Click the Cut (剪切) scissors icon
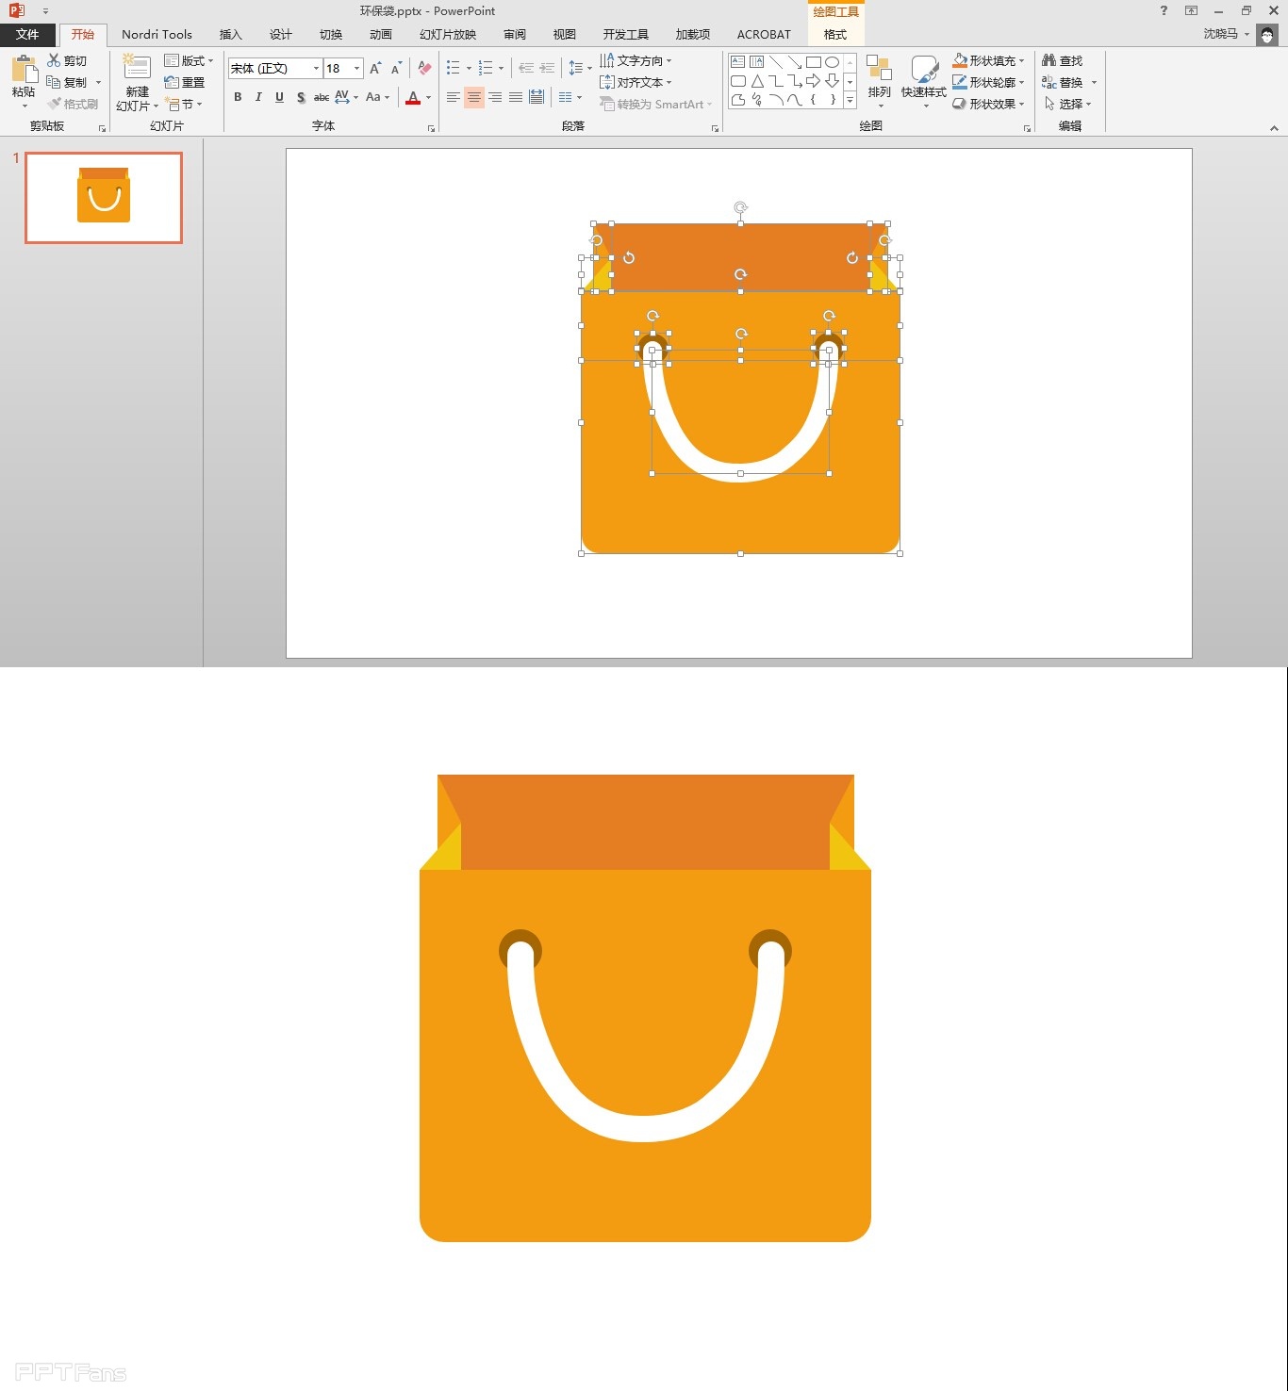The height and width of the screenshot is (1391, 1288). [55, 60]
